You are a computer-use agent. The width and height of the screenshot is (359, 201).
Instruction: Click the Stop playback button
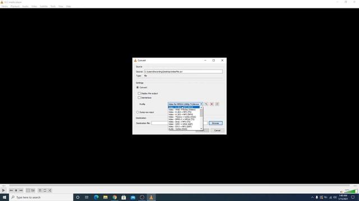pos(16,190)
